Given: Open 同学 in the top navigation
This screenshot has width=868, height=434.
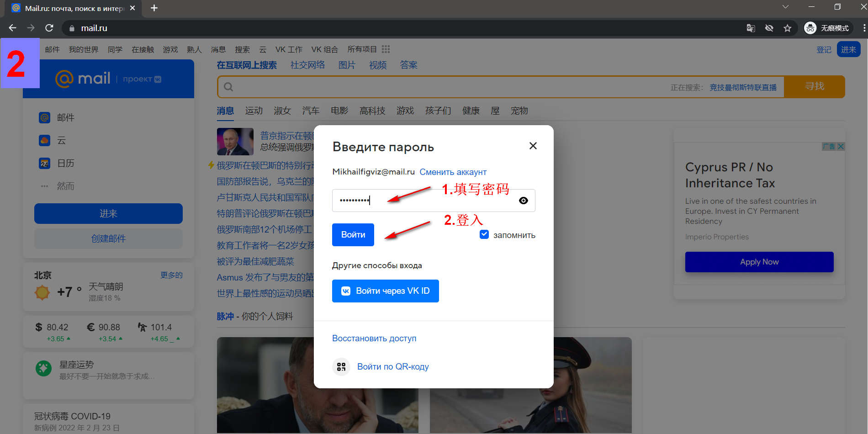Looking at the screenshot, I should click(x=115, y=49).
